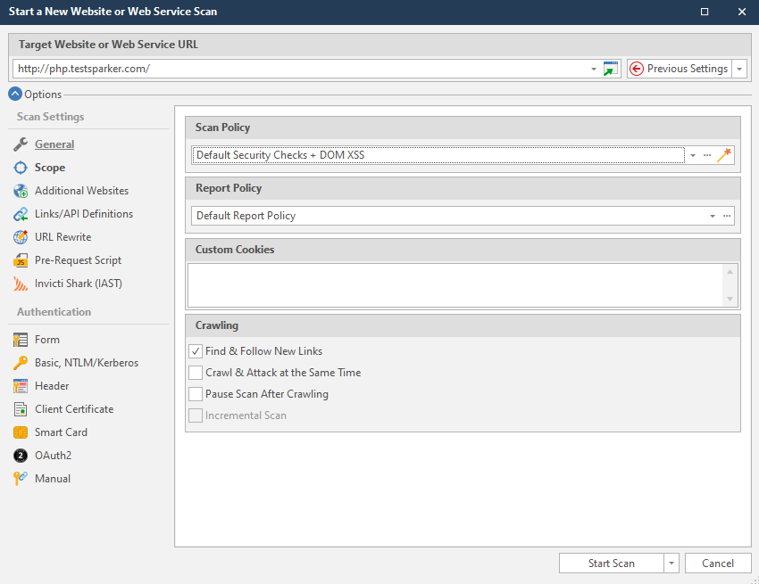
Task: Click the OAuth2 authentication icon
Action: tap(20, 455)
